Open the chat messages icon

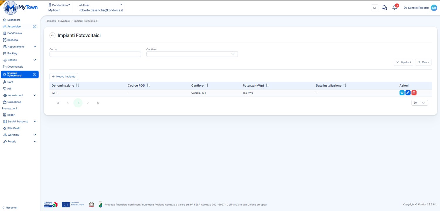[x=385, y=8]
